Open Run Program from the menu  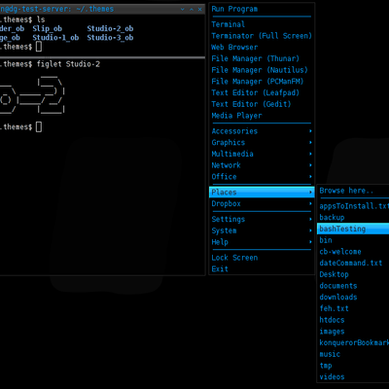coord(262,9)
